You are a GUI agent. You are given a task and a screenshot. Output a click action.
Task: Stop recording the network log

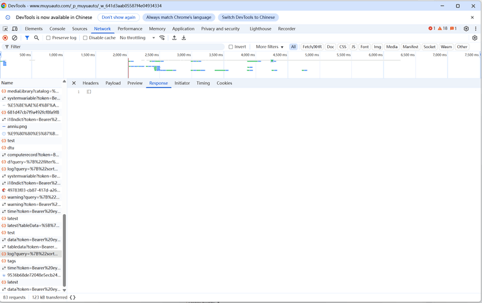point(5,38)
